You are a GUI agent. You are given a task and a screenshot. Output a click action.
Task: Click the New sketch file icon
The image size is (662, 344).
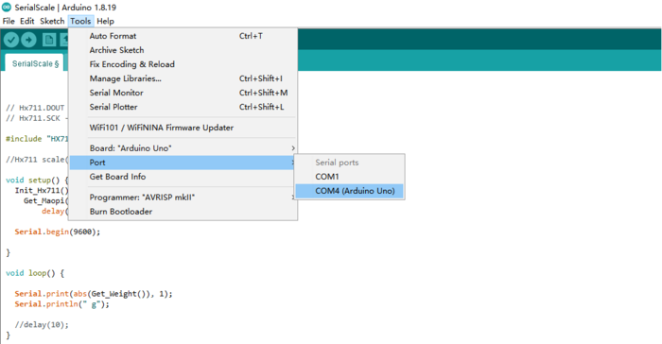[x=49, y=40]
